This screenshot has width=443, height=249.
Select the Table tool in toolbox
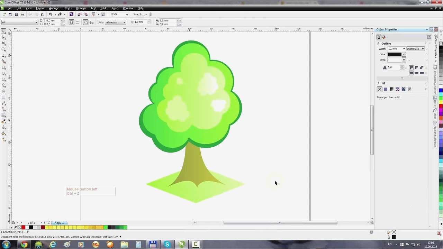click(4, 98)
